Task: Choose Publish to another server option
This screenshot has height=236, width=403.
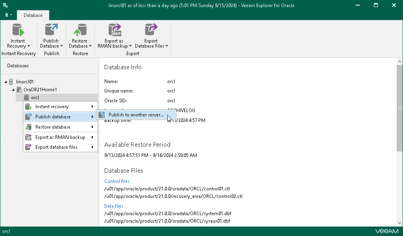Action: coord(136,115)
